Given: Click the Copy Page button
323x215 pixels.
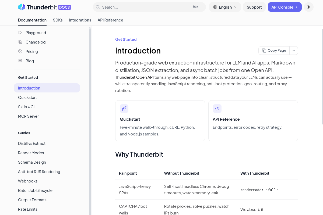Looking at the screenshot, I should [x=274, y=51].
